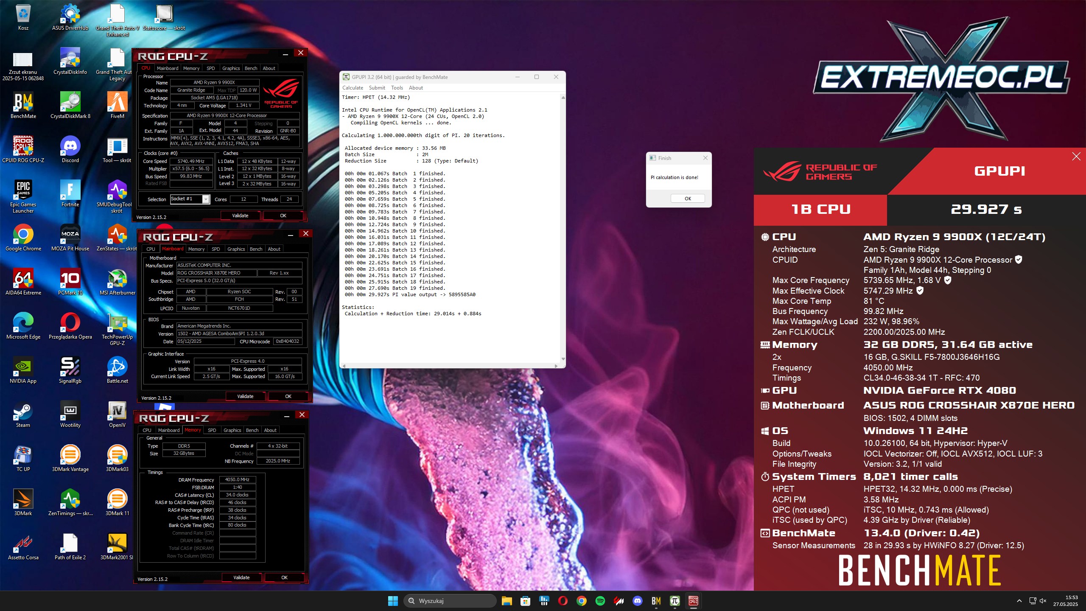This screenshot has width=1086, height=611.
Task: Open MOZA Pit House shortcut
Action: pos(70,238)
